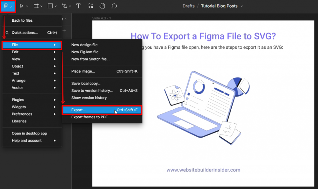The height and width of the screenshot is (189, 318).
Task: Select the subtitle text about export steps
Action: 212,47
